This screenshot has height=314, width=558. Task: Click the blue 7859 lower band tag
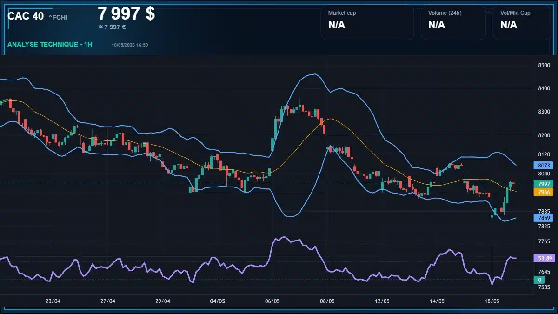point(544,218)
